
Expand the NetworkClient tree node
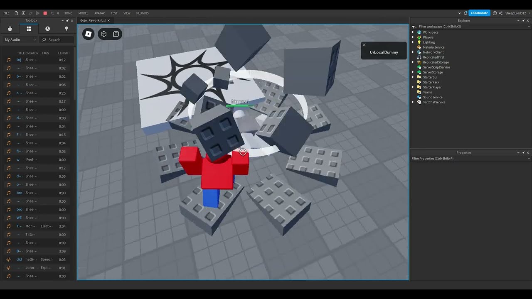[x=413, y=52]
